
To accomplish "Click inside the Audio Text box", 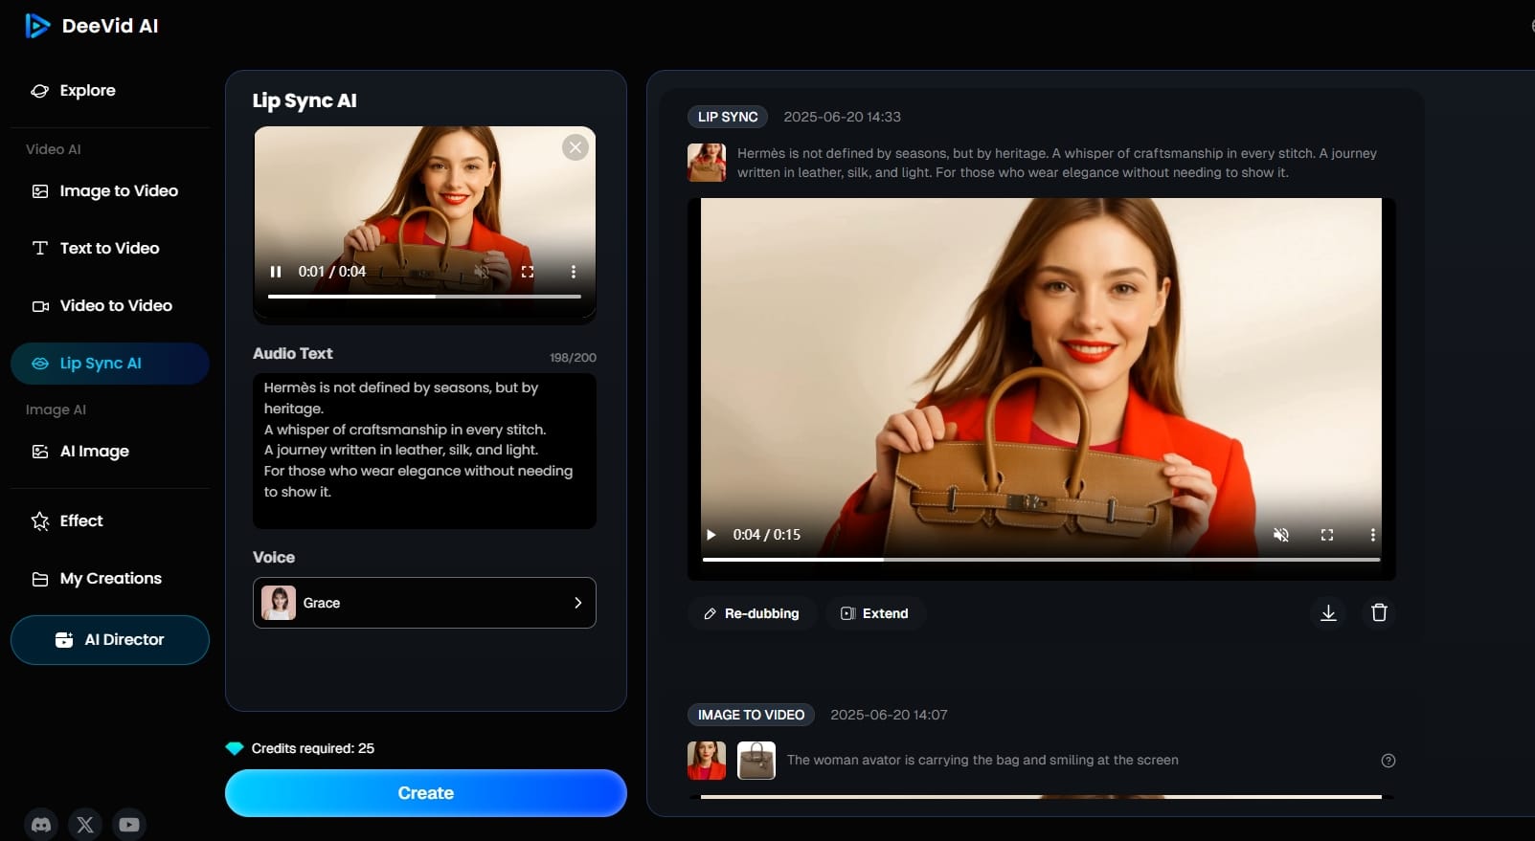I will pos(424,451).
